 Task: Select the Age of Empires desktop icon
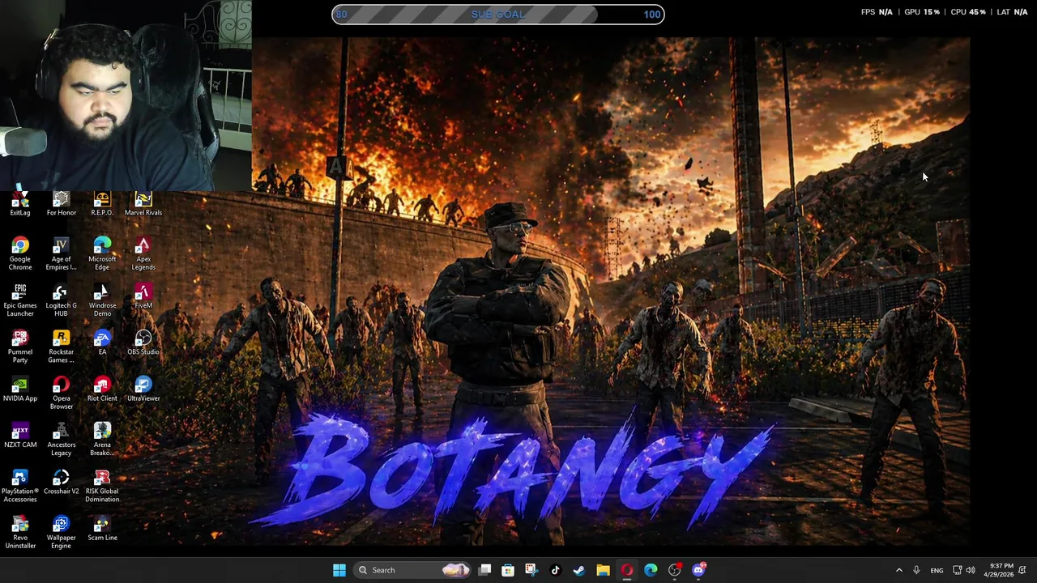(x=61, y=254)
